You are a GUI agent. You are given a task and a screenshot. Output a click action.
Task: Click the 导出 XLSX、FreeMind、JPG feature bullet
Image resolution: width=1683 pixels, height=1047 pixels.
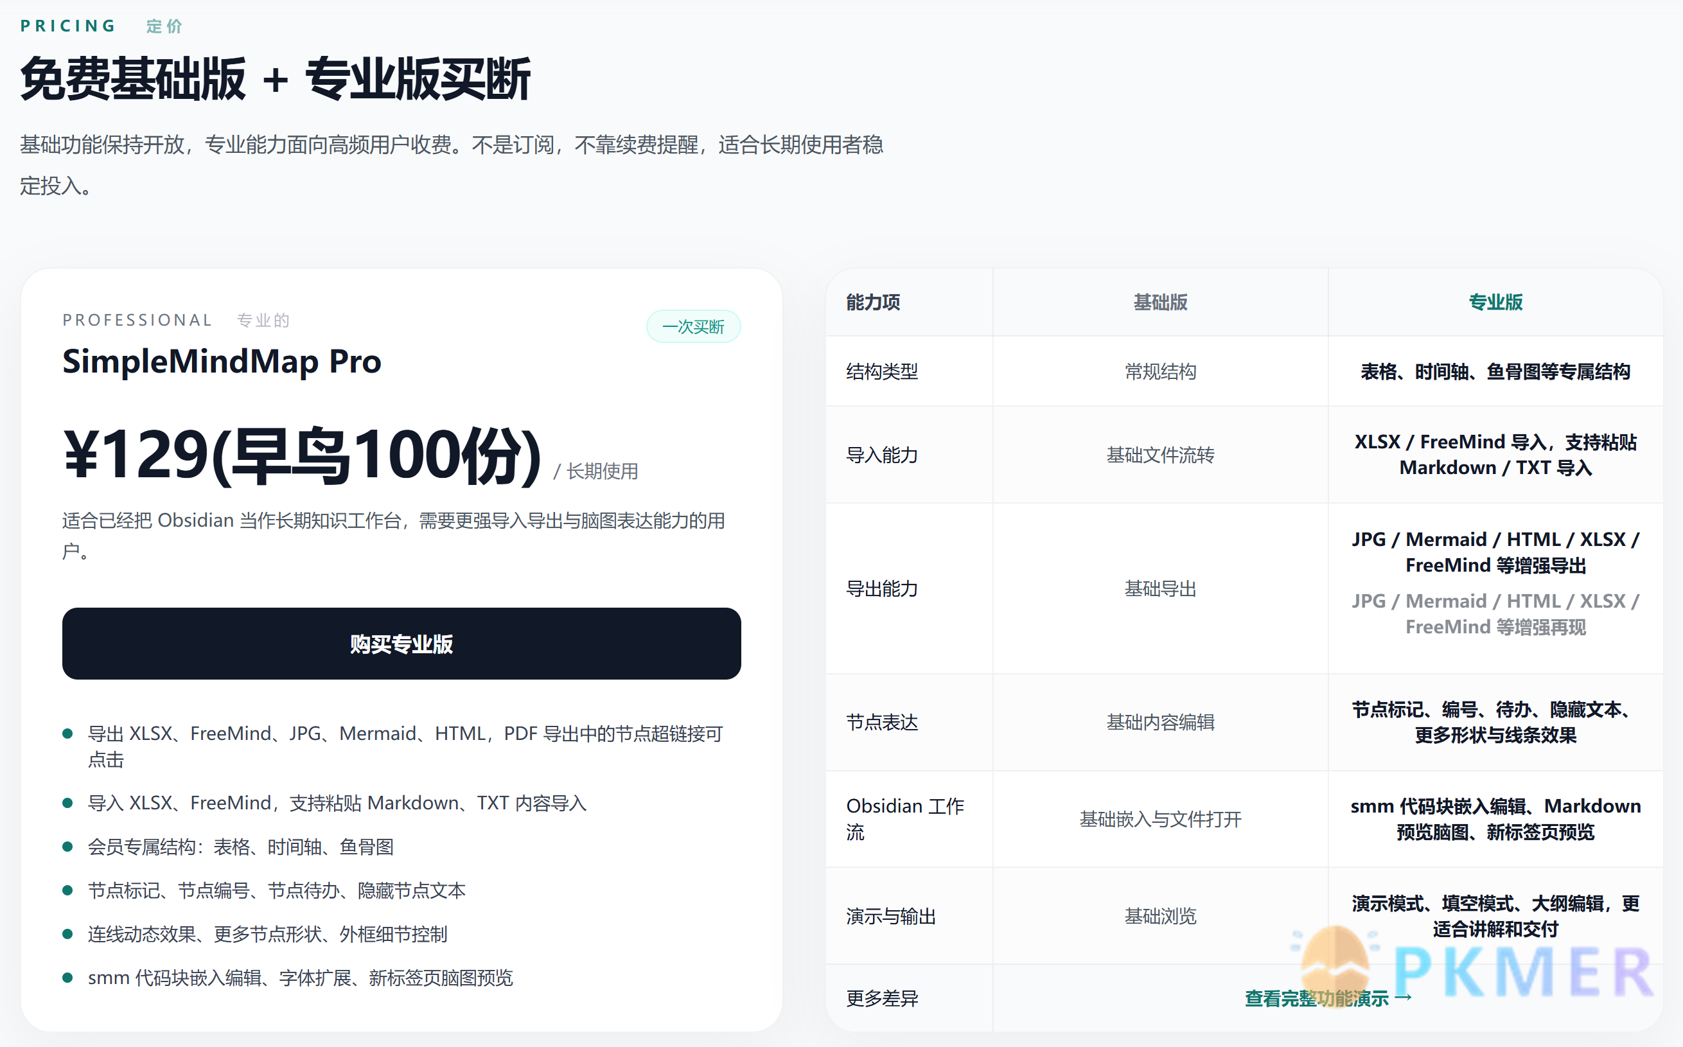(405, 746)
